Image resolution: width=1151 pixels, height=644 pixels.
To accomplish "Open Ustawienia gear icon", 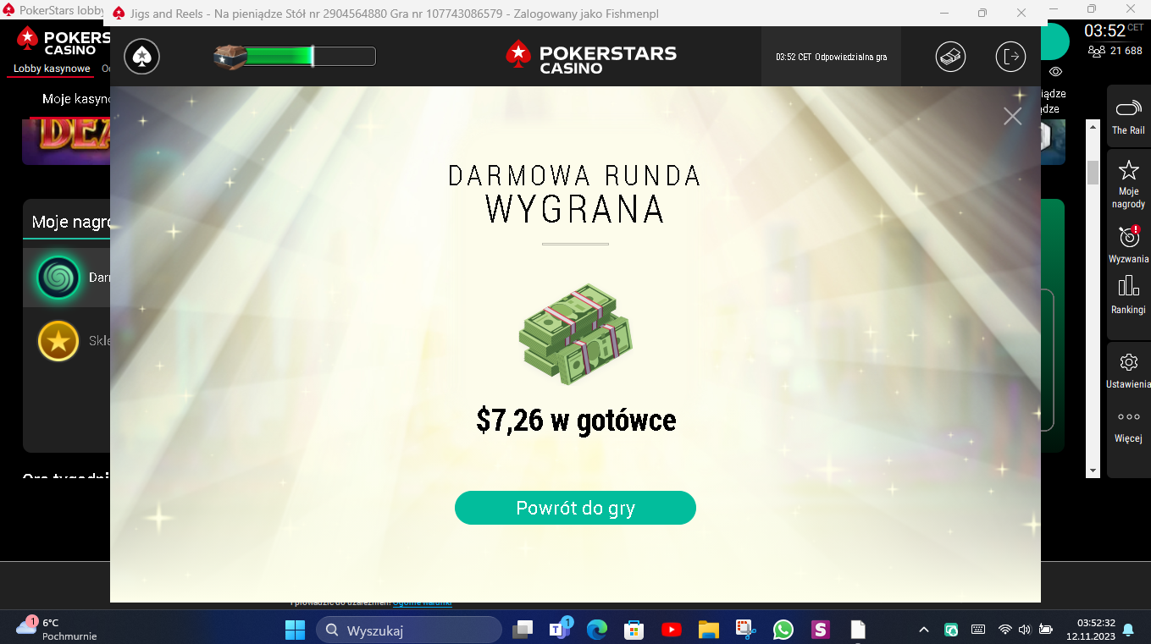I will click(1128, 362).
